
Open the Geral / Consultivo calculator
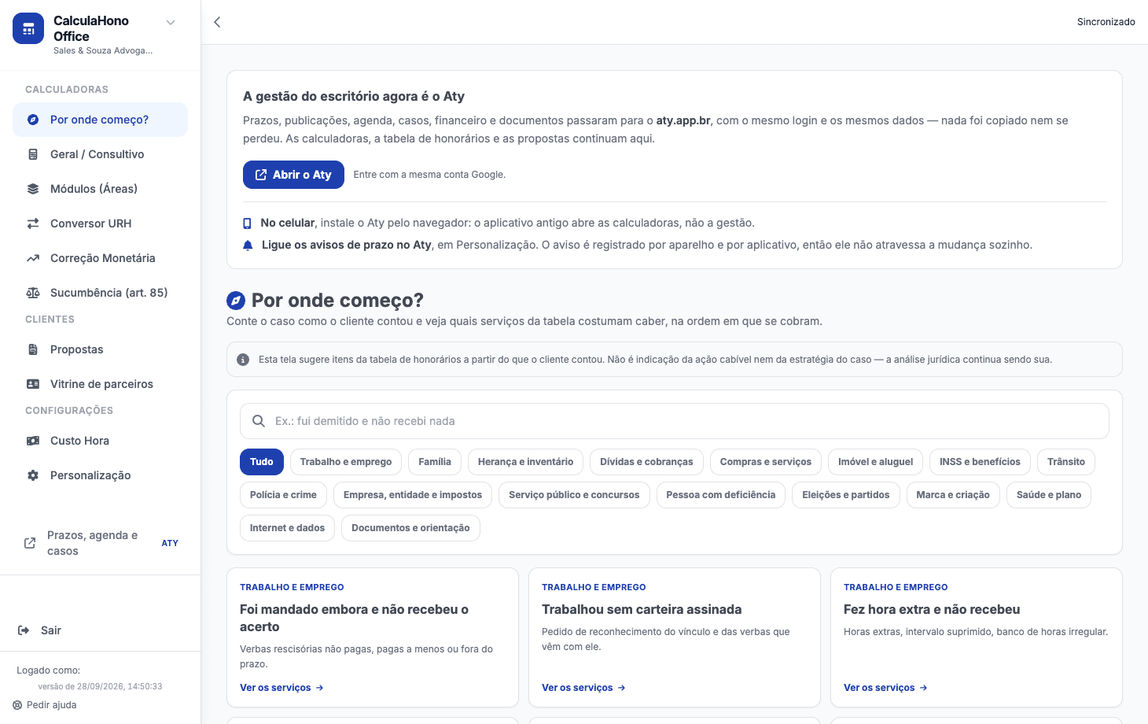[100, 154]
